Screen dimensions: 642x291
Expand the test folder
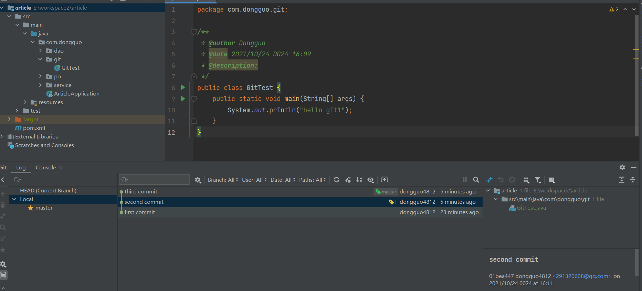(x=17, y=111)
